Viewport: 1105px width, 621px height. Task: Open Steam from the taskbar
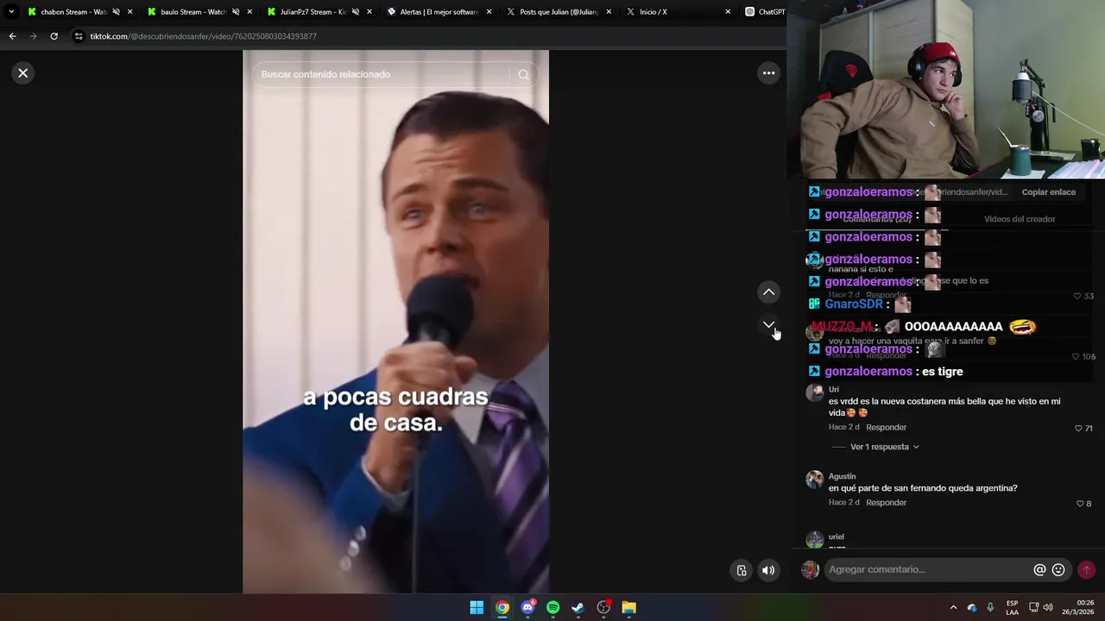pyautogui.click(x=578, y=608)
